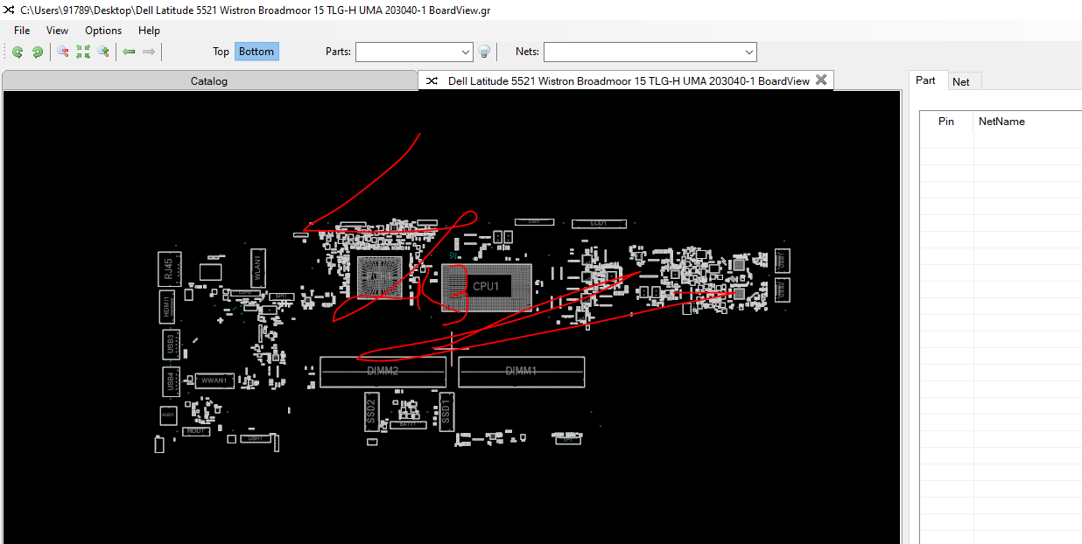Open the Help menu
The image size is (1082, 544).
pyautogui.click(x=149, y=31)
